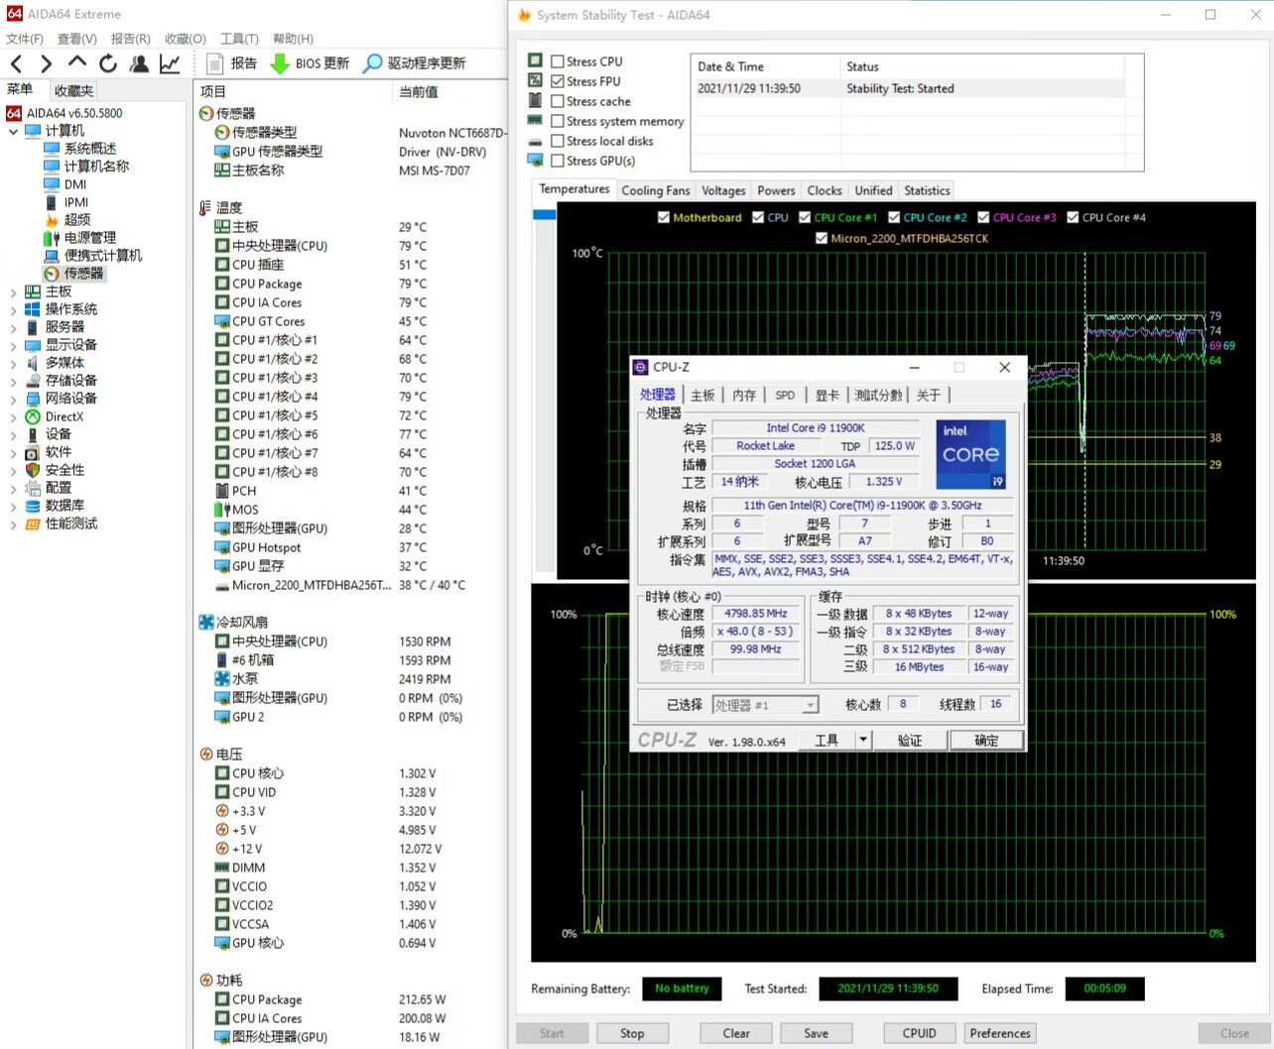Switch to Voltages tab
Image resolution: width=1274 pixels, height=1049 pixels.
coord(723,190)
